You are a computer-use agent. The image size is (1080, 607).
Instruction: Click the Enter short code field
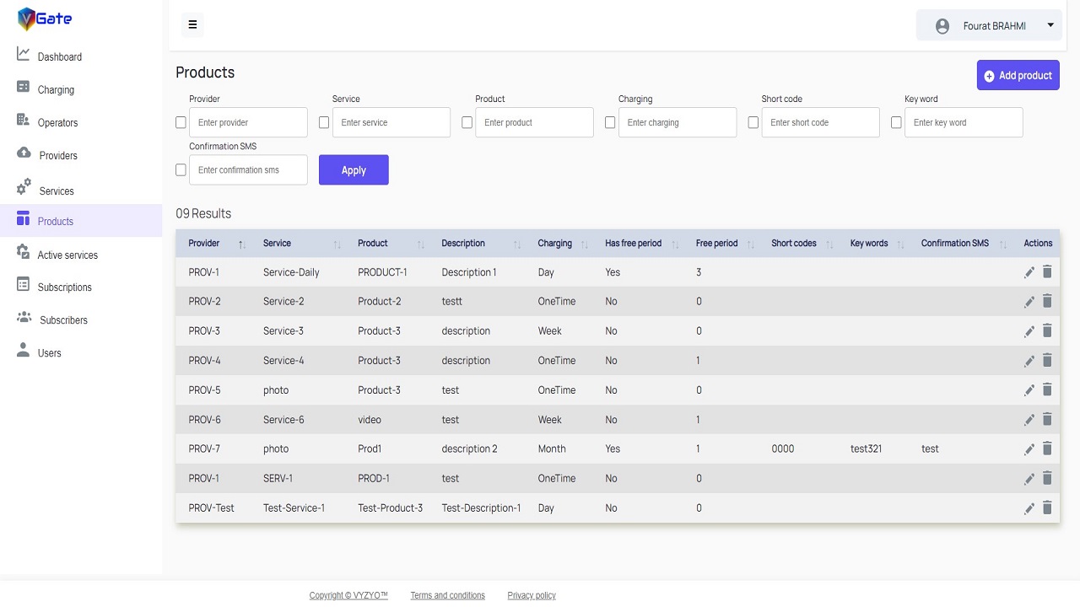pos(820,122)
